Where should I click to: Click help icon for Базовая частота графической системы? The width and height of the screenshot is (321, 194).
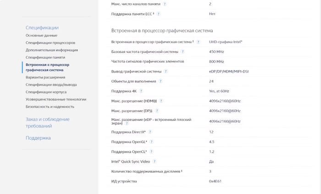coord(183,51)
